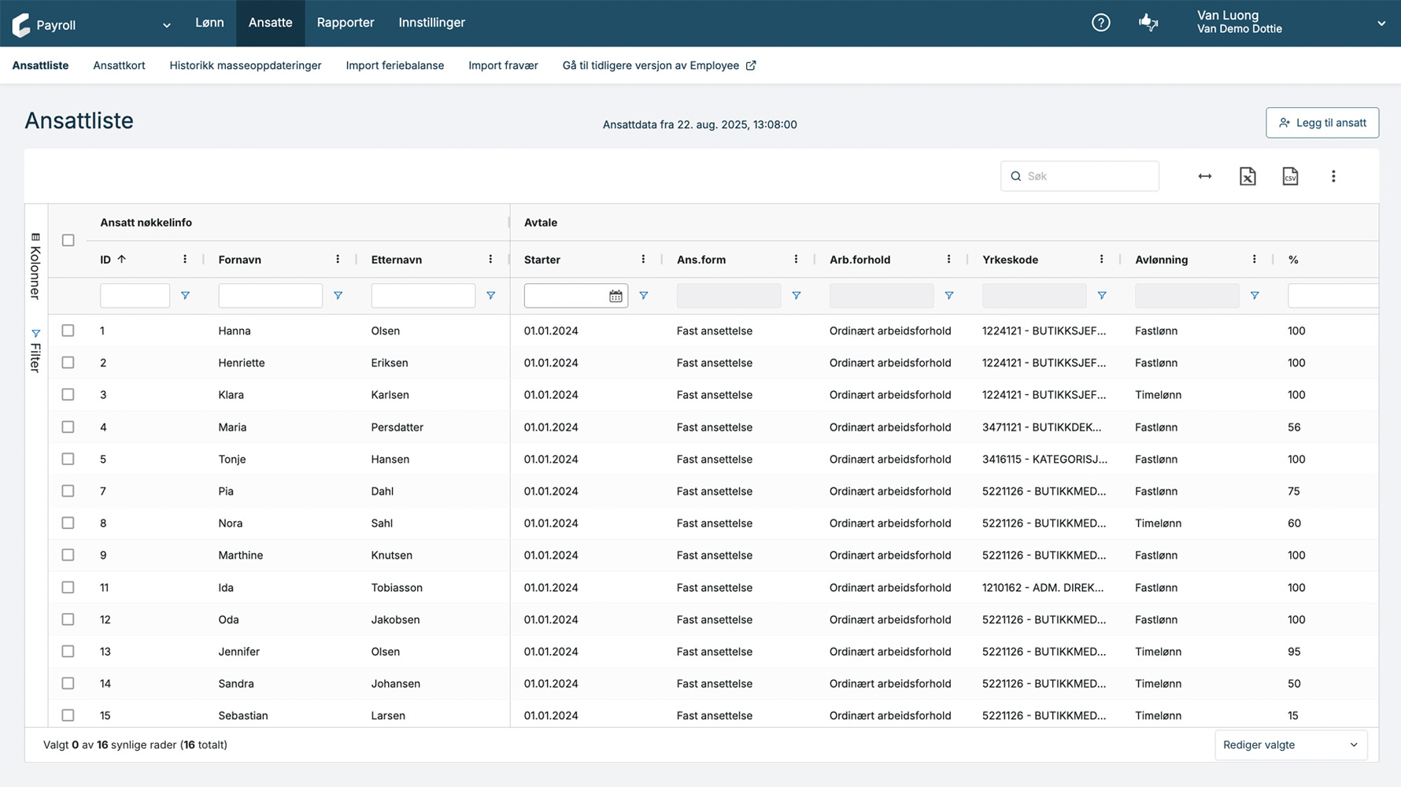This screenshot has width=1401, height=787.
Task: Expand the Van Luong user account menu
Action: pos(1381,24)
